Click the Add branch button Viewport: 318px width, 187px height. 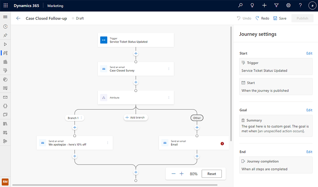136,117
